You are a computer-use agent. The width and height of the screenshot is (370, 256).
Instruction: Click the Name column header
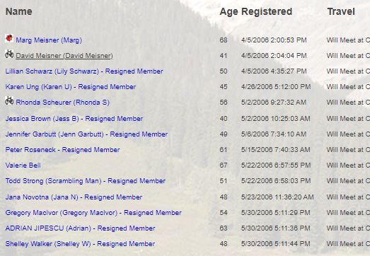(19, 11)
